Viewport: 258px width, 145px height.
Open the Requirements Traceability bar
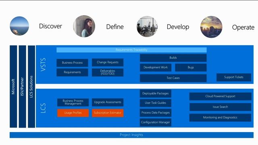click(131, 50)
